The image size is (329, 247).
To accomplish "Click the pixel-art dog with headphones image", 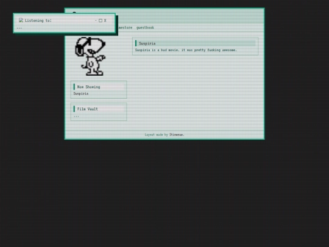I will pyautogui.click(x=90, y=56).
